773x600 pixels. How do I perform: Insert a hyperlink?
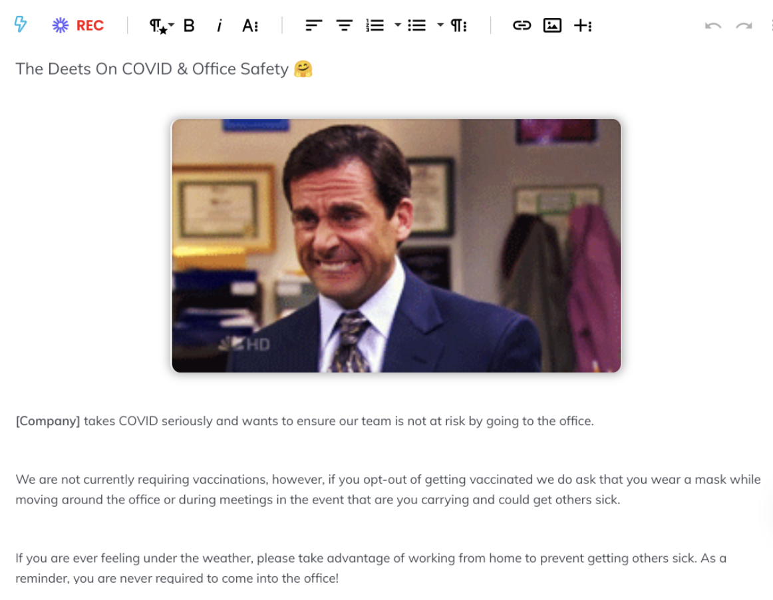[x=522, y=25]
